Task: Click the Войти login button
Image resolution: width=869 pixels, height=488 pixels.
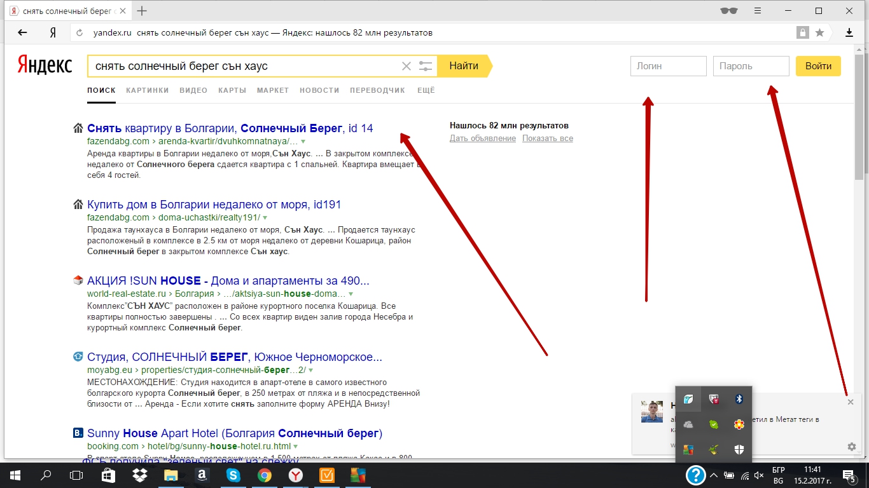Action: click(818, 66)
